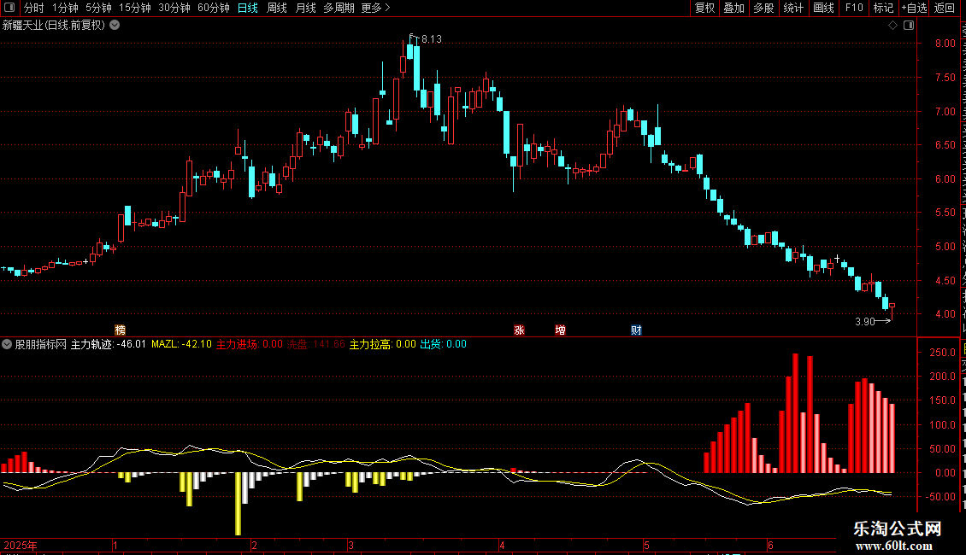Switch to the 分时 view
The image size is (966, 555).
point(34,8)
